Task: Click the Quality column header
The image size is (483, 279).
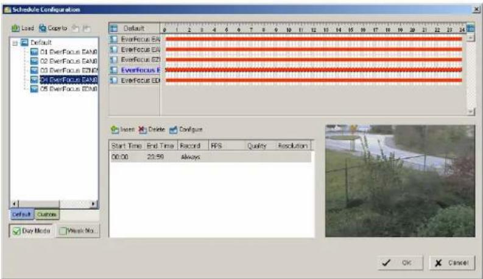Action: [x=257, y=146]
